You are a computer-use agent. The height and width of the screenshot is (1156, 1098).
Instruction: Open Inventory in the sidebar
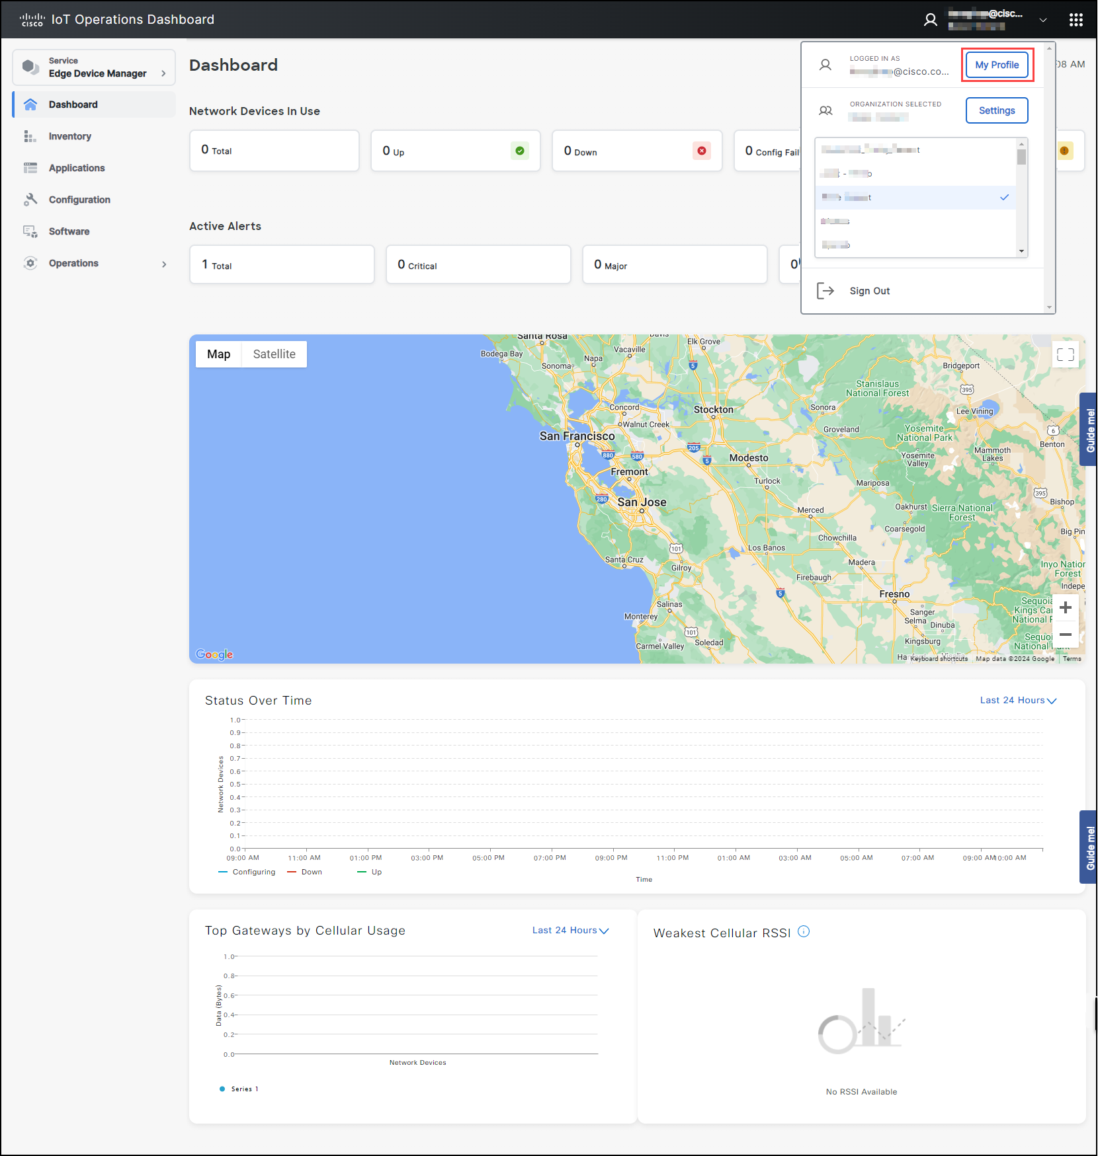coord(69,136)
